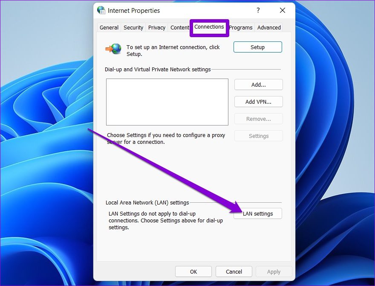The height and width of the screenshot is (286, 375).
Task: Switch to the General tab
Action: tap(109, 27)
